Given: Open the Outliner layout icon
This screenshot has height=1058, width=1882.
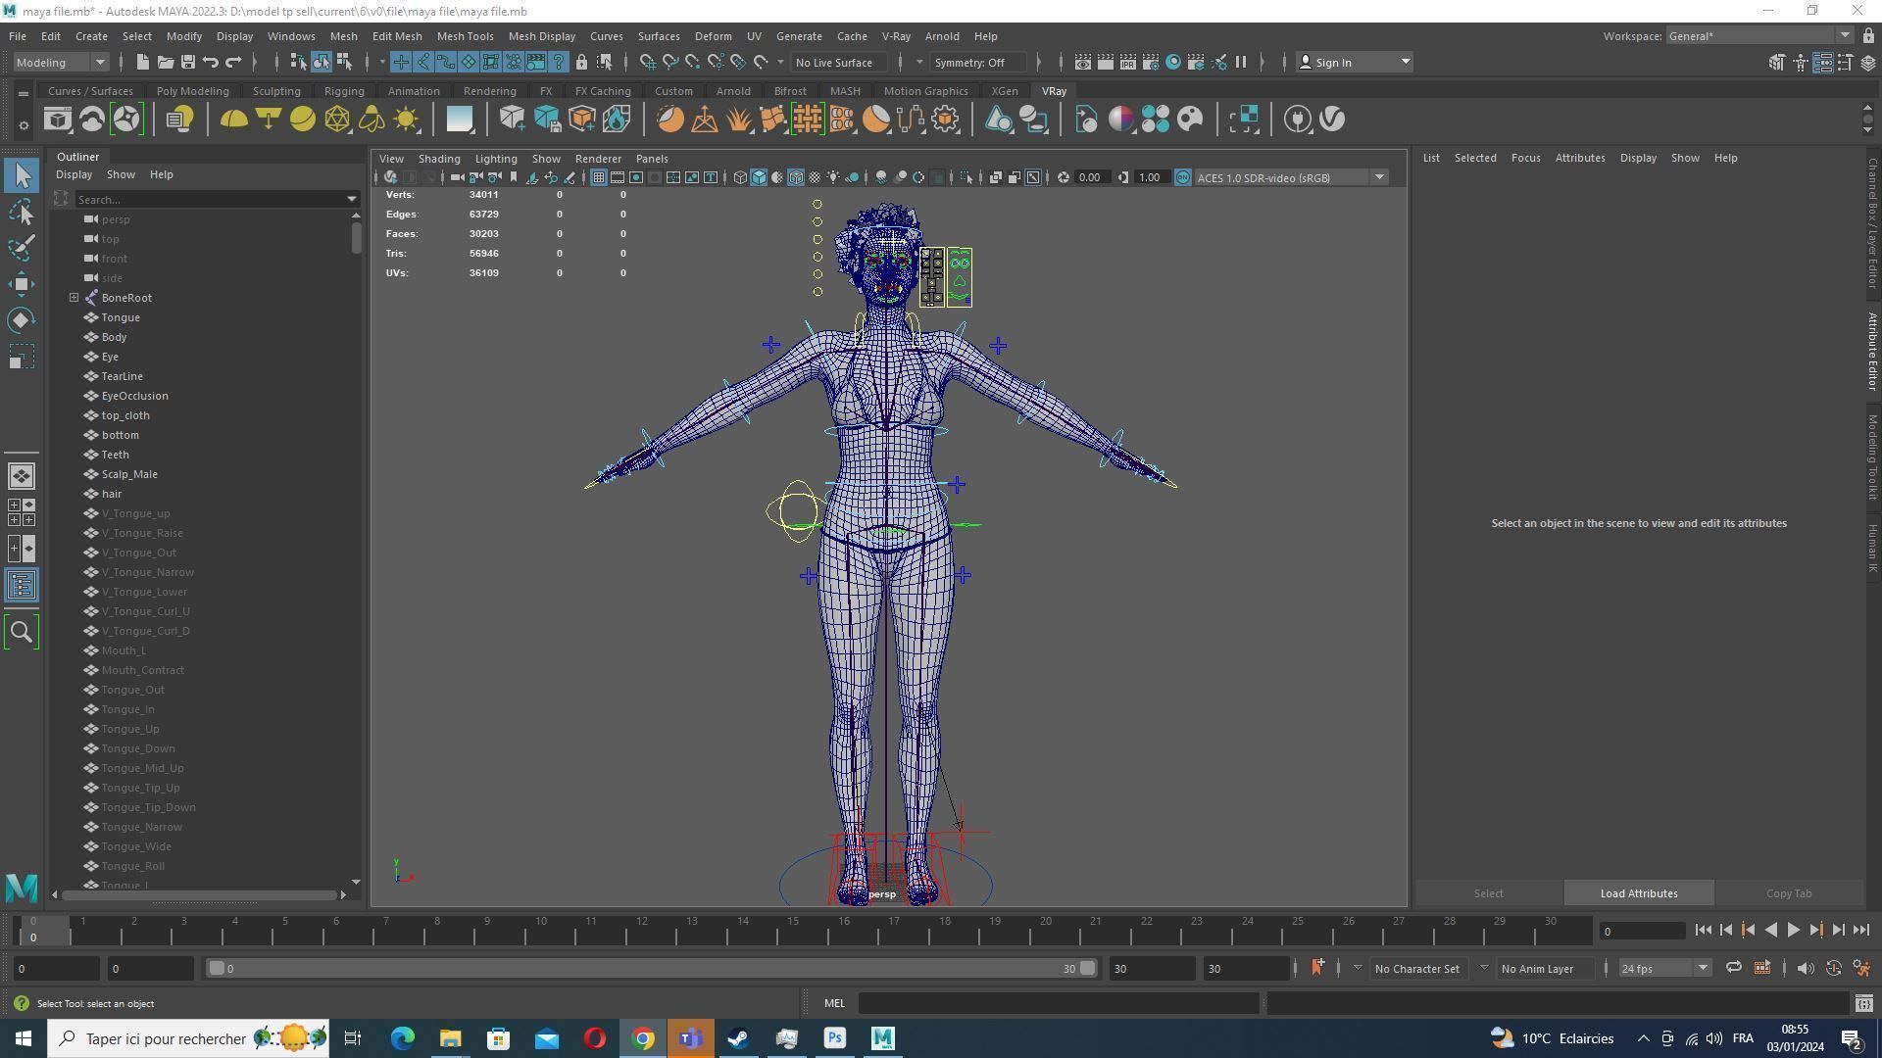Looking at the screenshot, I should 22,586.
